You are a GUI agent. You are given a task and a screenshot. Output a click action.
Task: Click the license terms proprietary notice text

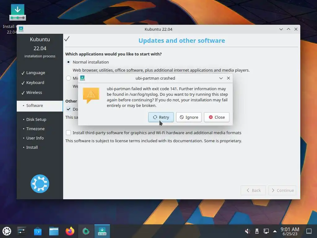(x=154, y=141)
